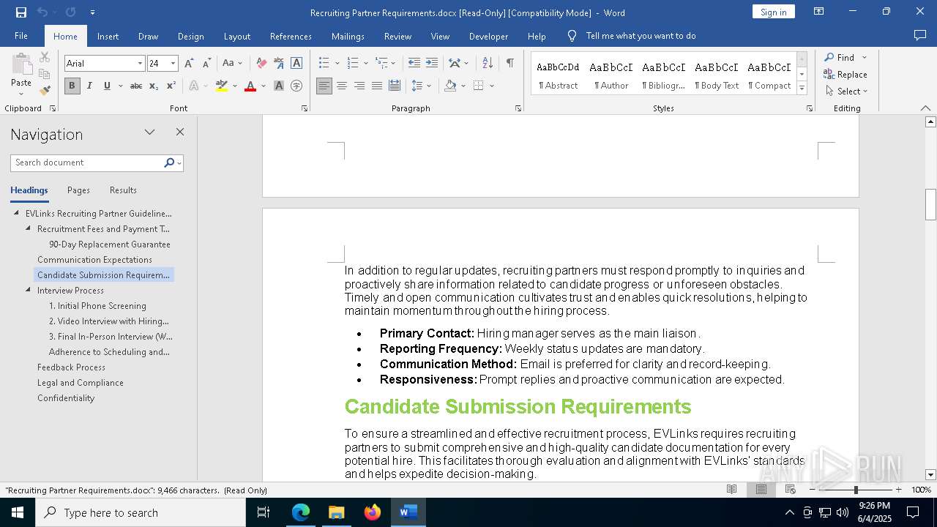Viewport: 937px width, 527px height.
Task: Center align the paragraph
Action: coord(342,86)
